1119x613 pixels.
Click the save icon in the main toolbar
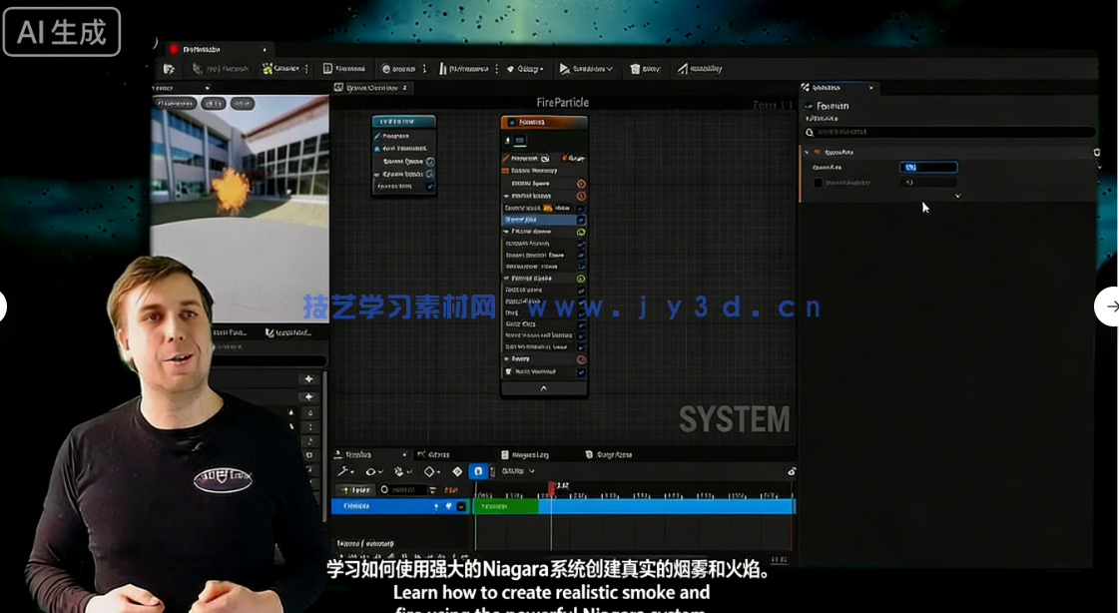(170, 69)
